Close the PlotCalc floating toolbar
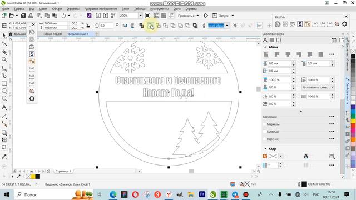Viewport: 356px width, 200px height. (x=346, y=17)
